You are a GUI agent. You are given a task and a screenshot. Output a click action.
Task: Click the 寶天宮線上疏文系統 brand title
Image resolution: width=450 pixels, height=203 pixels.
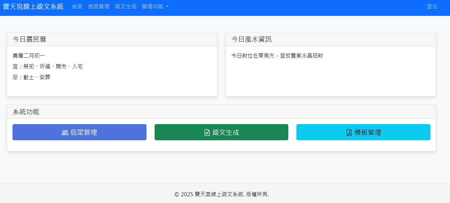[33, 6]
